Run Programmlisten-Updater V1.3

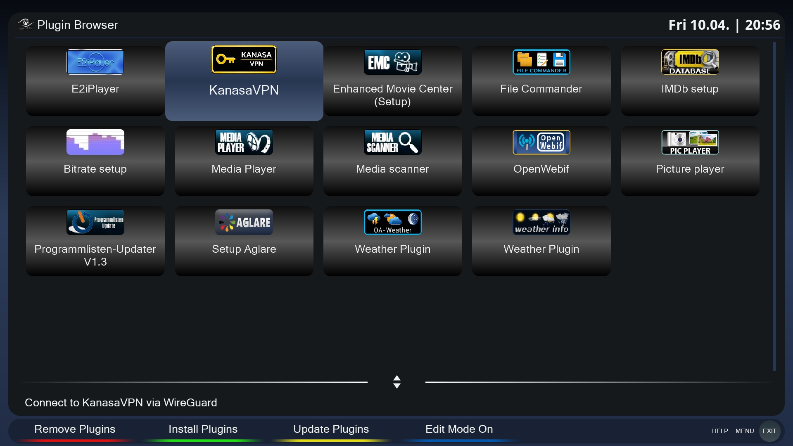pos(95,241)
